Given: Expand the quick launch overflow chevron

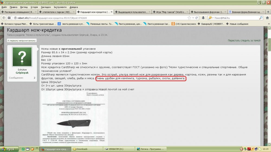Looking at the screenshot, I should (37, 148).
